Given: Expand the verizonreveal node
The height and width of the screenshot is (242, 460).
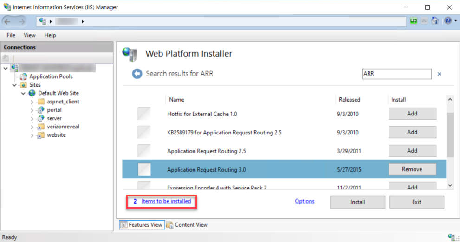Looking at the screenshot, I should tap(32, 127).
